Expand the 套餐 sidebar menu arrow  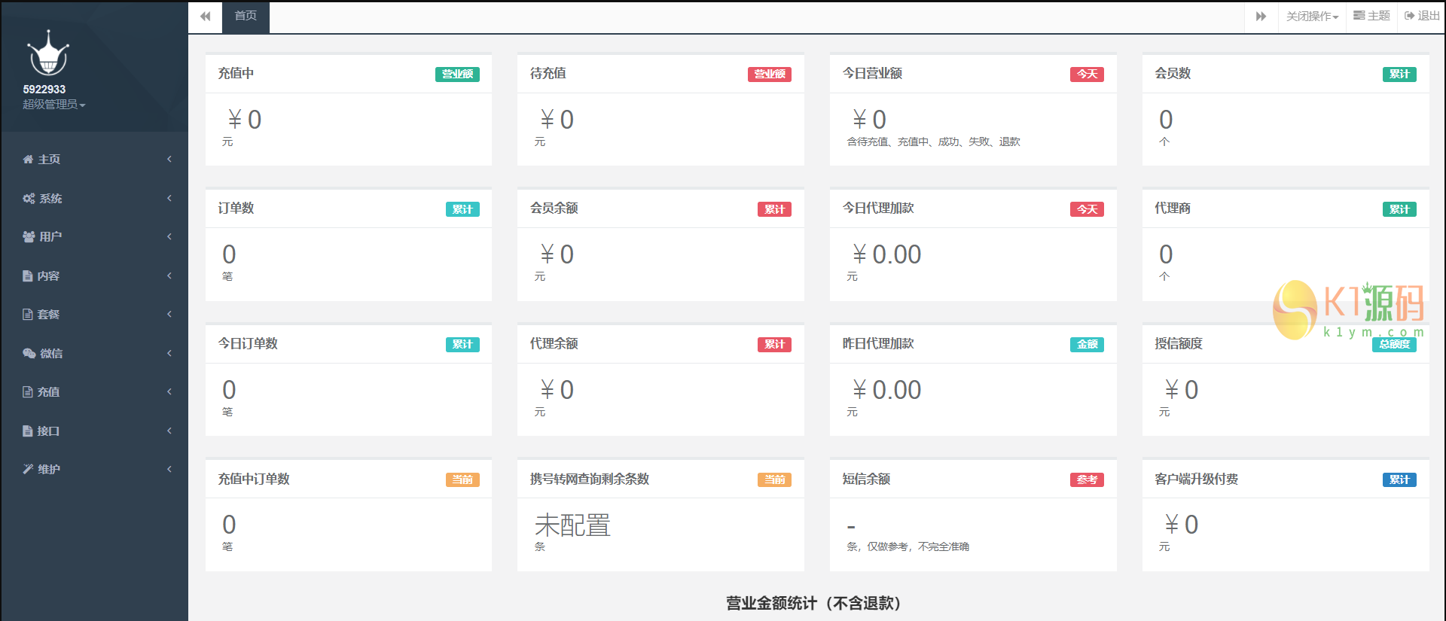point(169,314)
